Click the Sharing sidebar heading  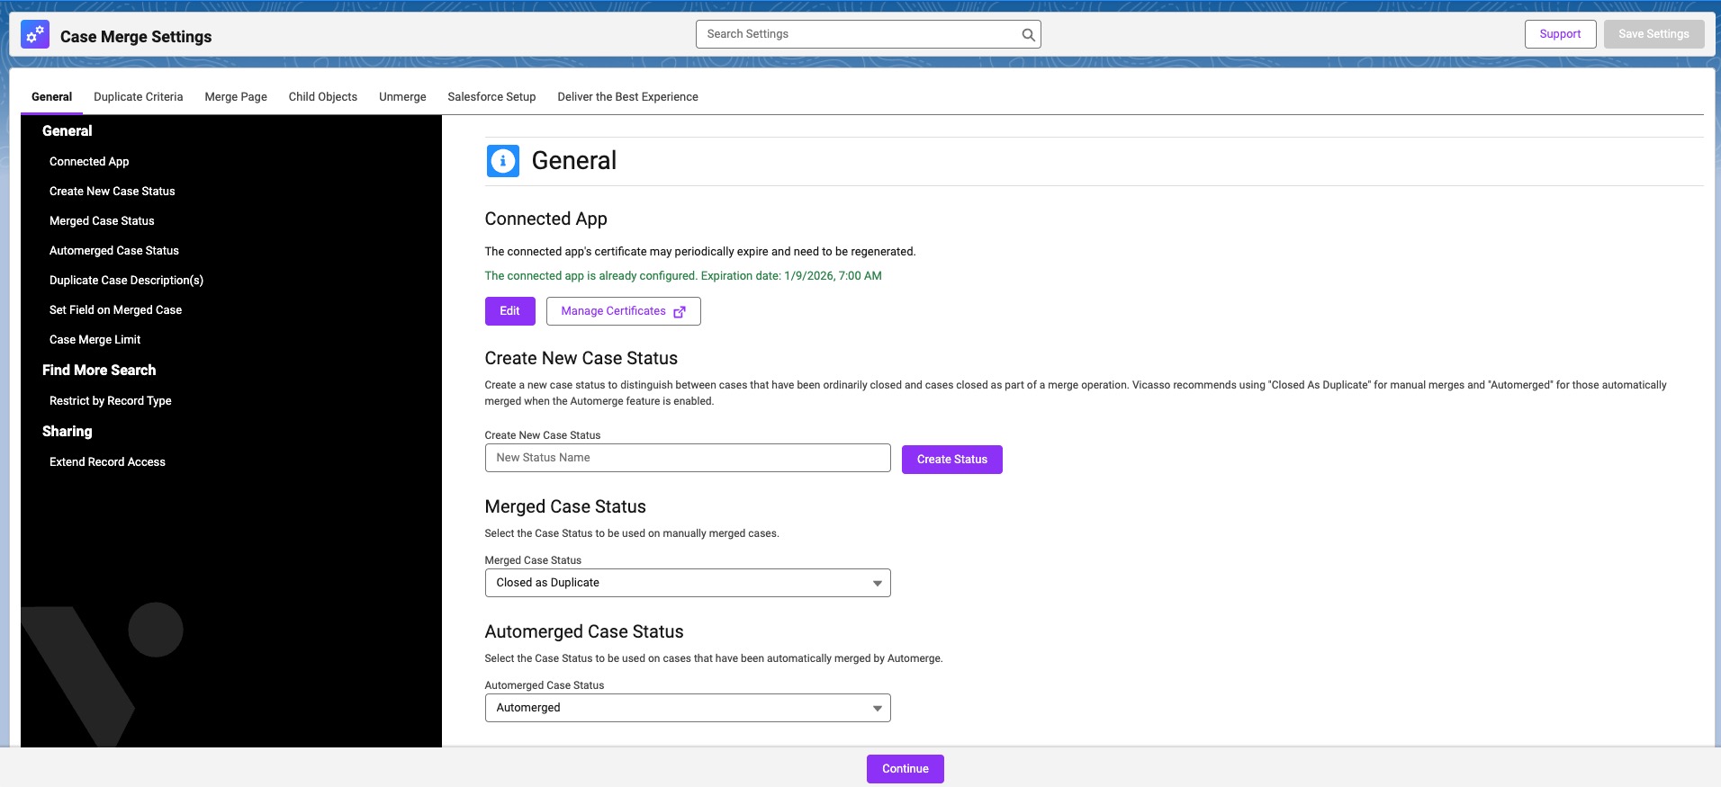67,432
